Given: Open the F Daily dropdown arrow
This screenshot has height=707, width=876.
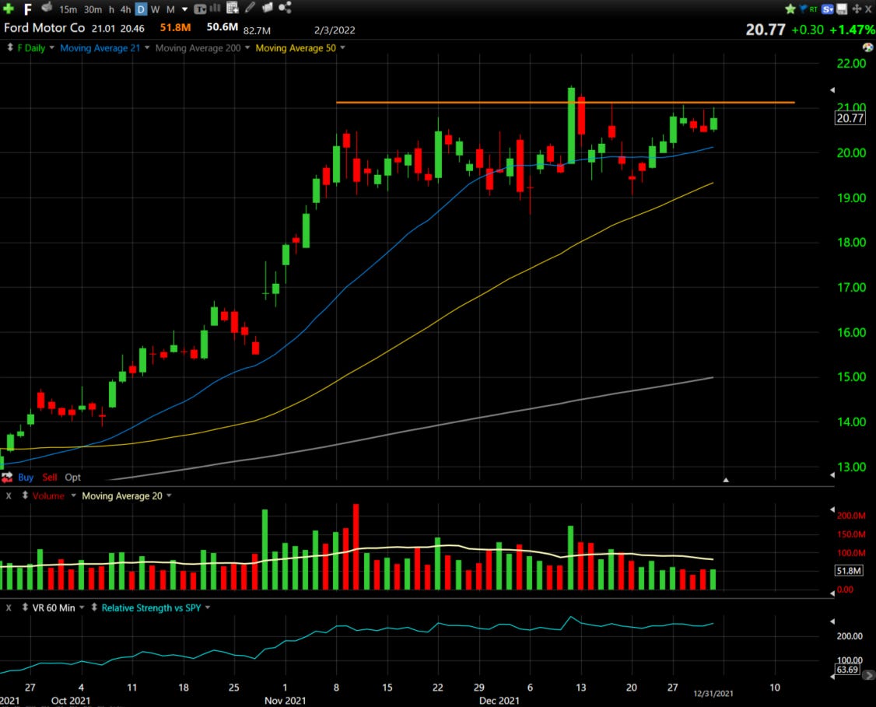Looking at the screenshot, I should tap(51, 47).
